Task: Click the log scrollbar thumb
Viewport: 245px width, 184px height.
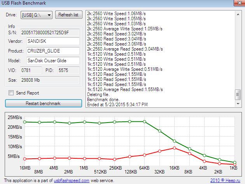Action: 238,95
